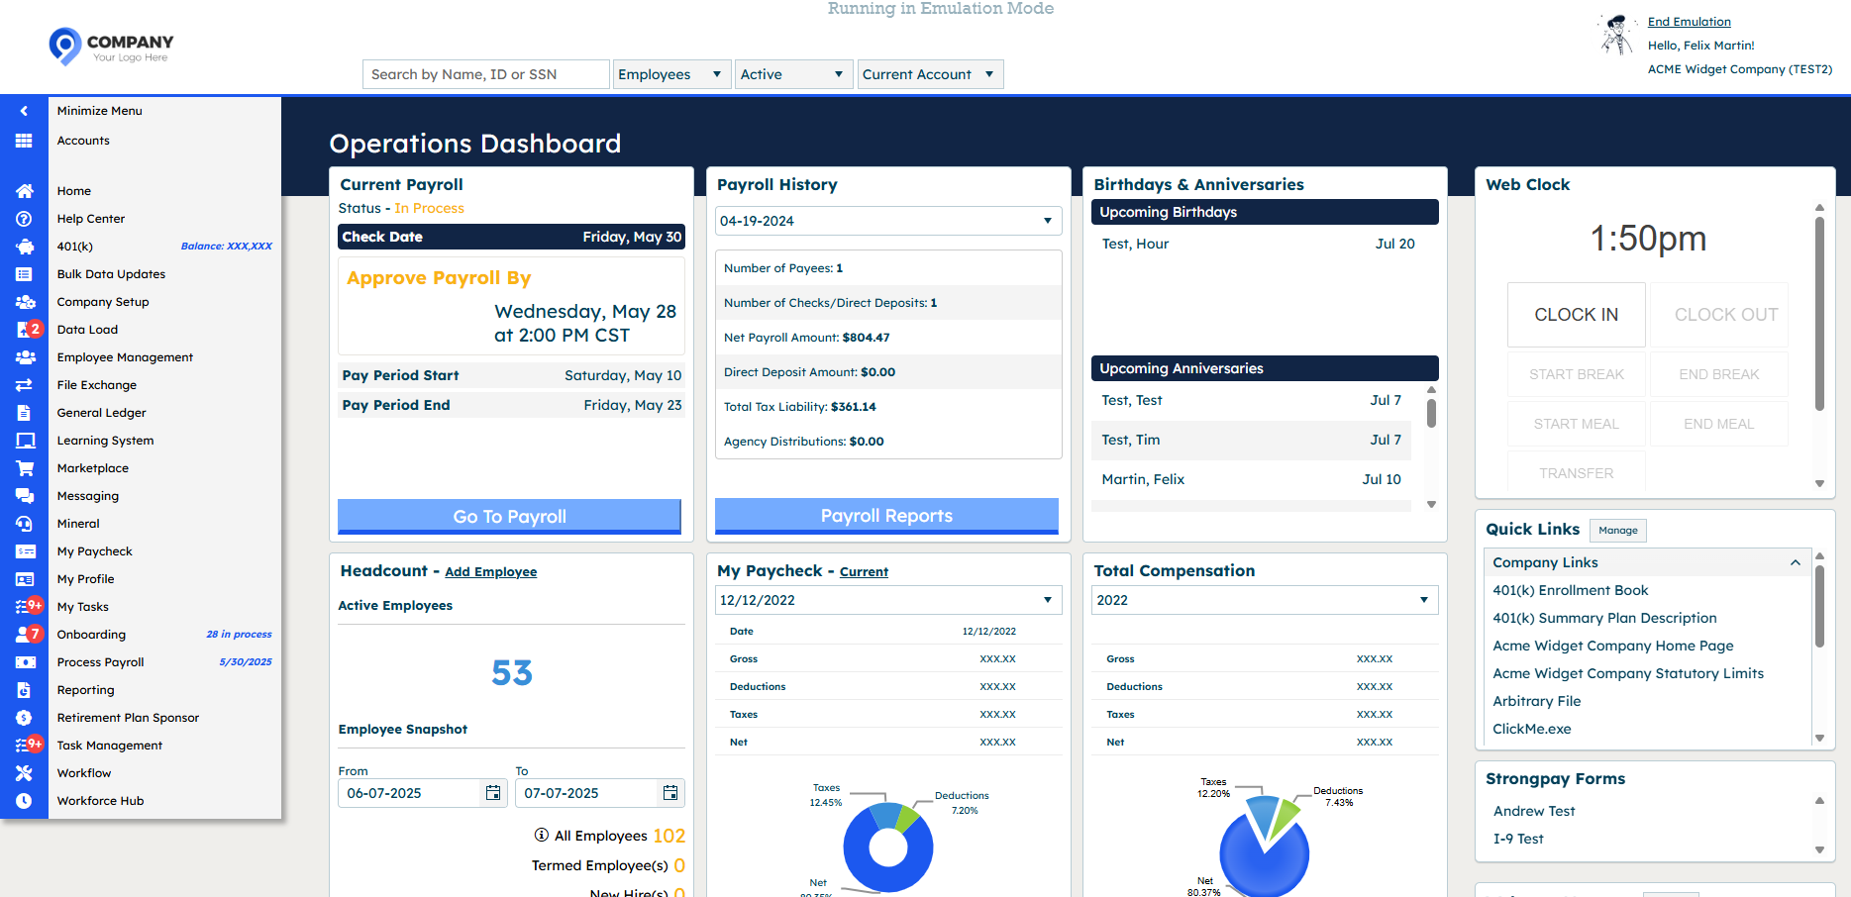Click the Upcoming Anniversaries scrollbar thumb
The height and width of the screenshot is (897, 1851).
click(1431, 412)
